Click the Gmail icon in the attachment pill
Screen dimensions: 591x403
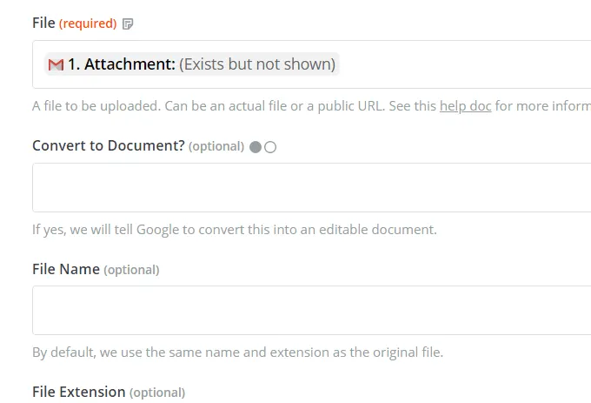pos(56,64)
